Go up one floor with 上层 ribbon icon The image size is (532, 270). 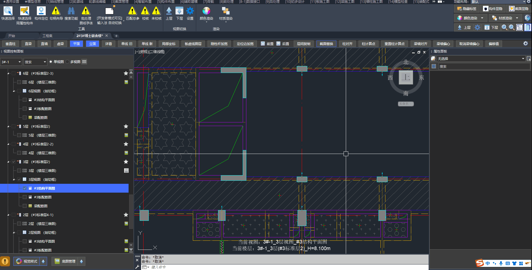[169, 11]
